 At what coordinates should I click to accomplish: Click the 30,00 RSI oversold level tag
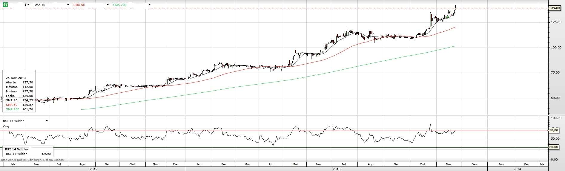pyautogui.click(x=554, y=147)
